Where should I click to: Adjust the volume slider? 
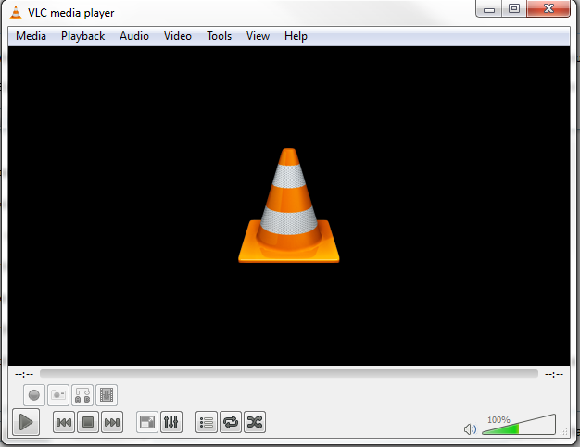click(518, 427)
